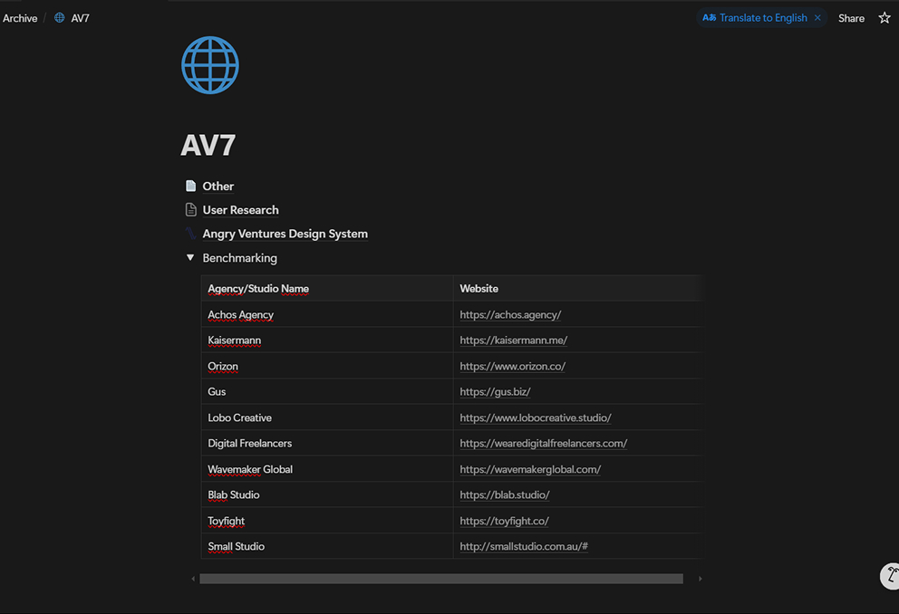The height and width of the screenshot is (614, 899).
Task: Open the wavemakerglobal.com link
Action: click(530, 469)
